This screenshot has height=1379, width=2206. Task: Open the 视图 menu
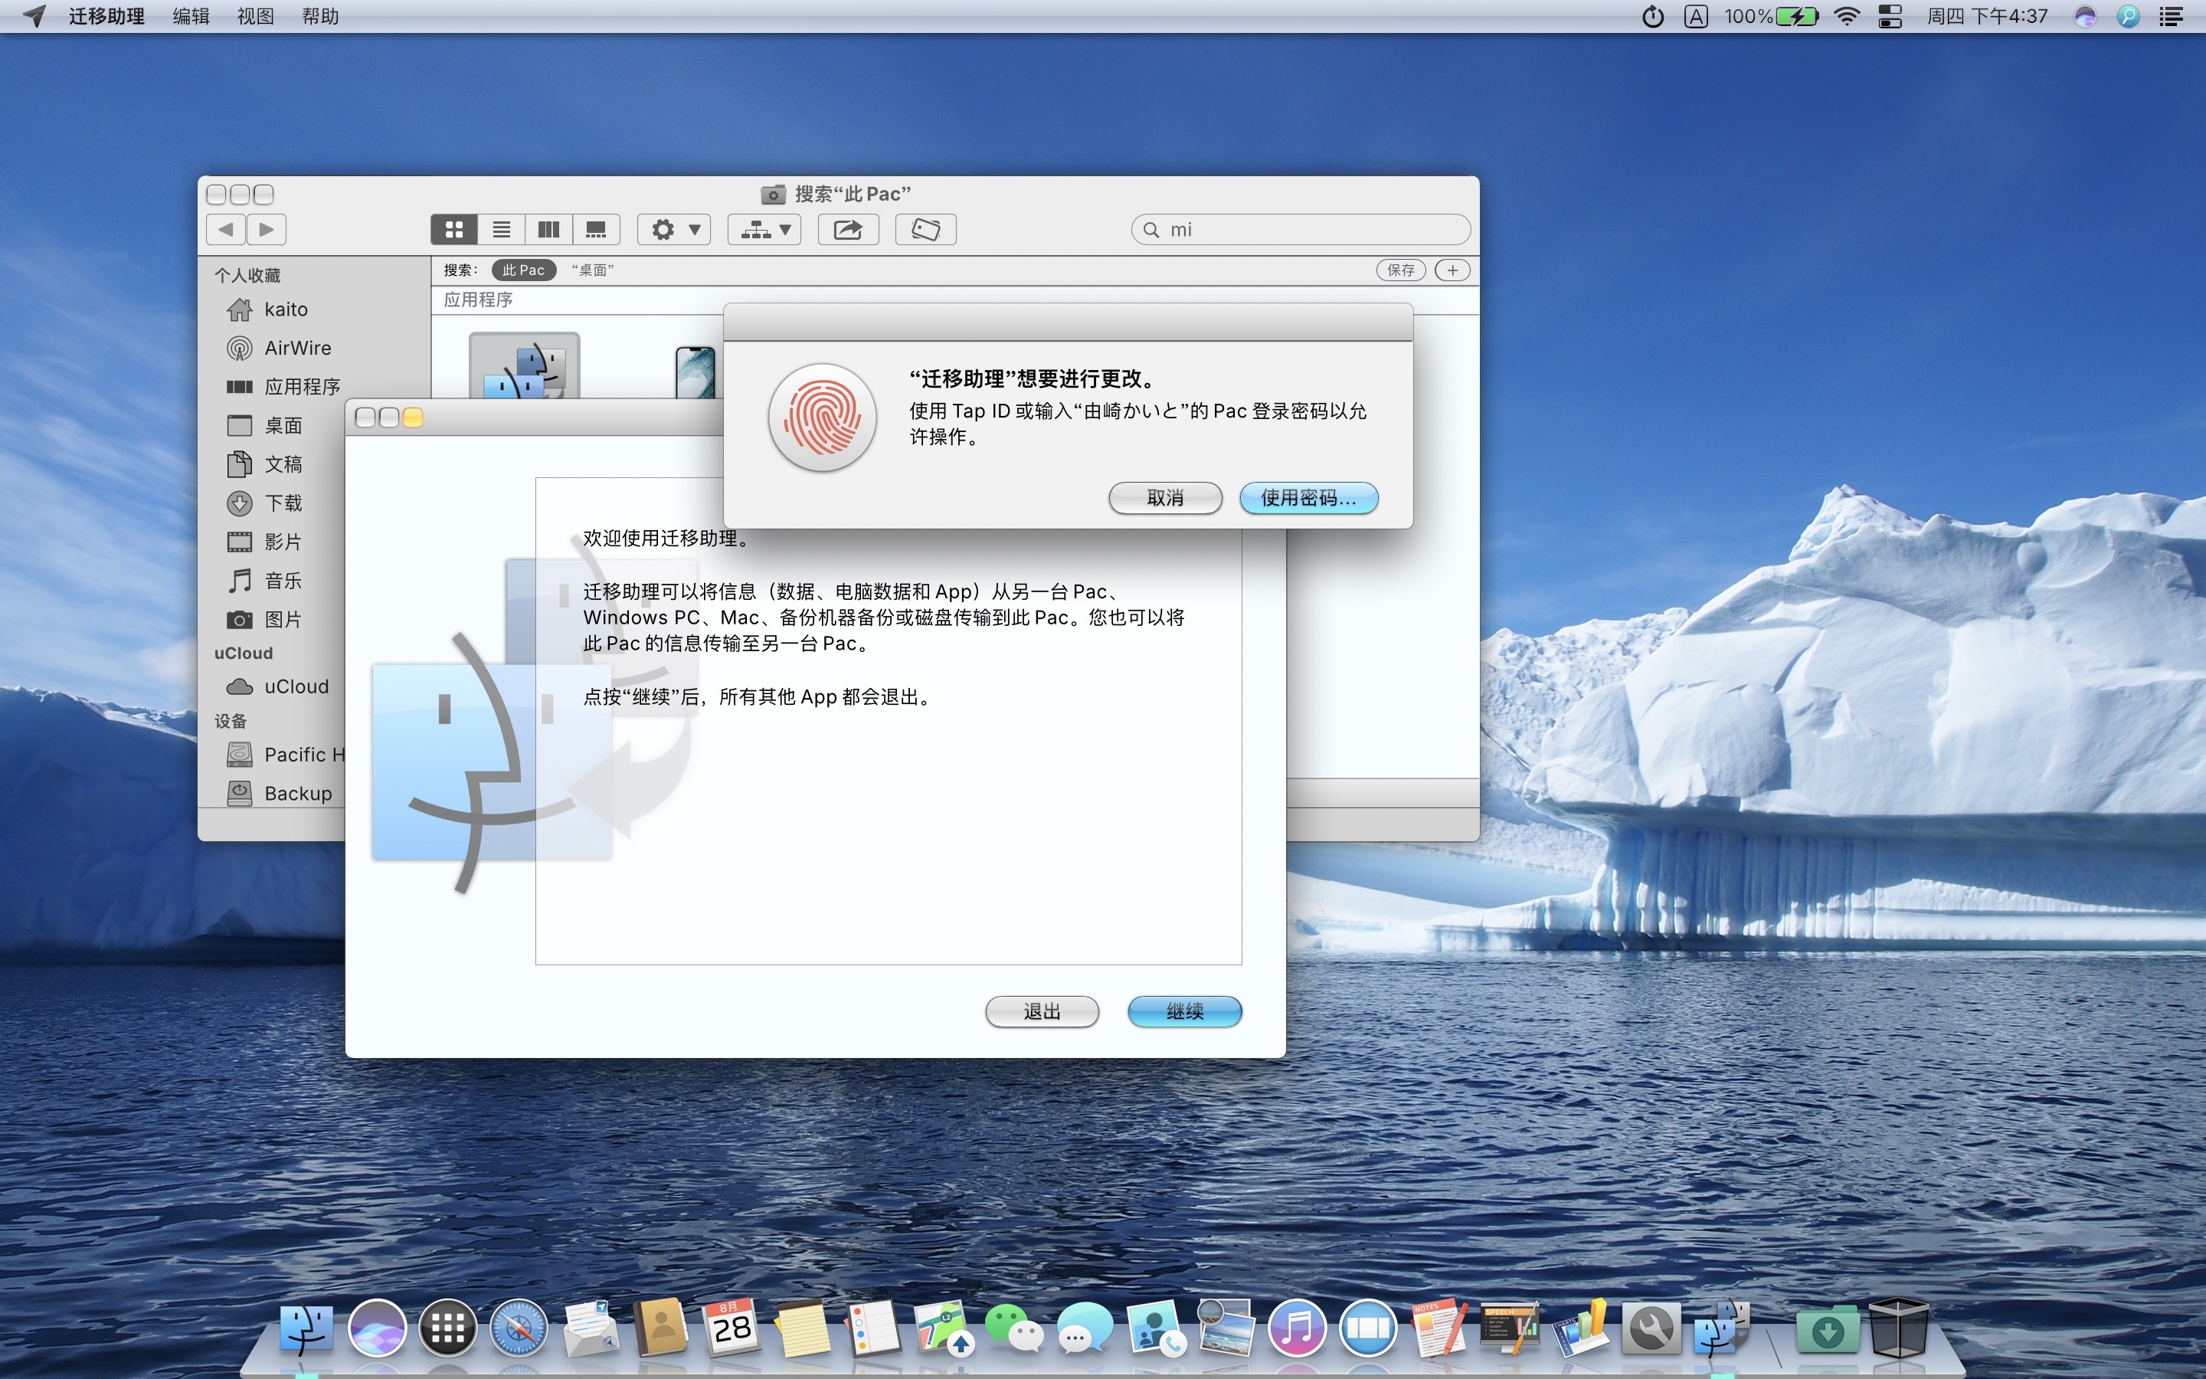[x=255, y=16]
